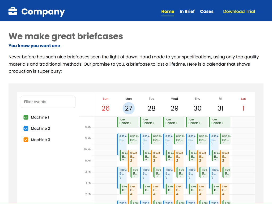
Task: Select Saturday 1 date header
Action: click(x=243, y=108)
